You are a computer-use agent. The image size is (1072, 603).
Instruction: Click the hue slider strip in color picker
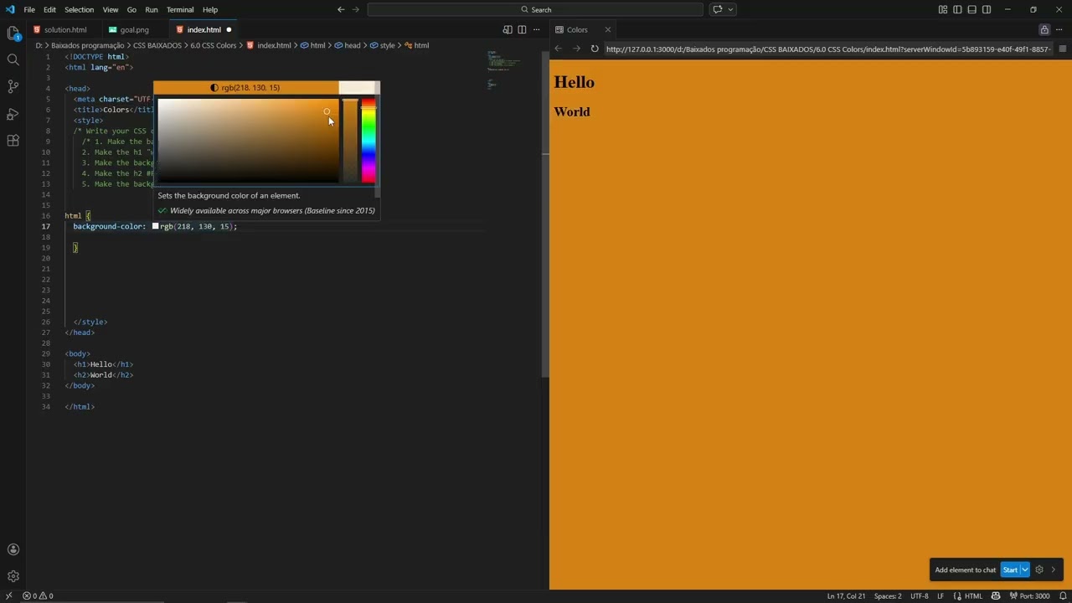click(368, 141)
